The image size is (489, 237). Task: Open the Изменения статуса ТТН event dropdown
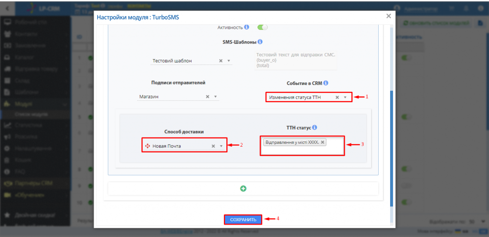(309, 97)
